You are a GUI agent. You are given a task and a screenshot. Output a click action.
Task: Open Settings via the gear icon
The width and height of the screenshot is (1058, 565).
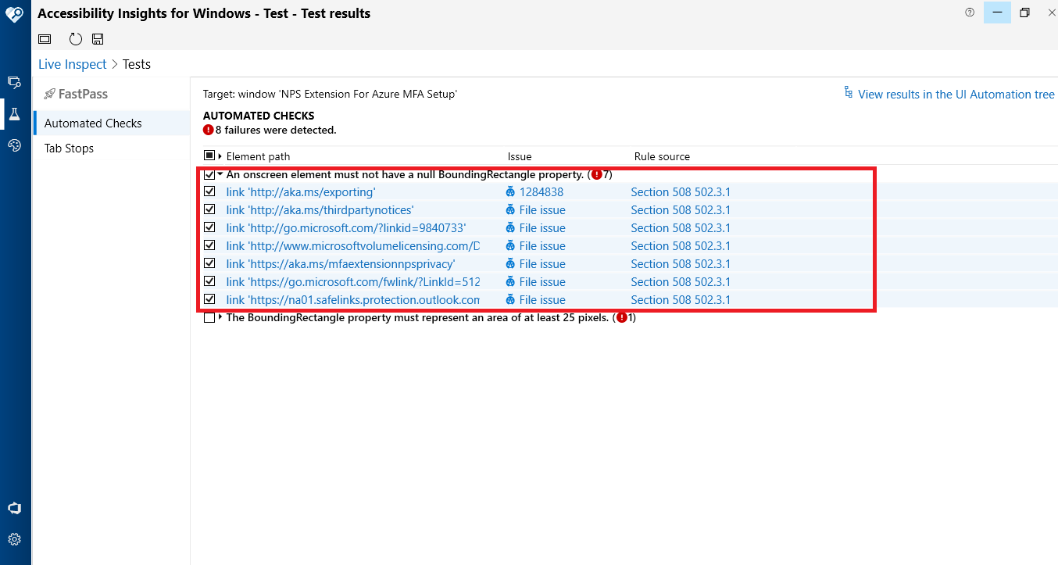click(x=14, y=538)
